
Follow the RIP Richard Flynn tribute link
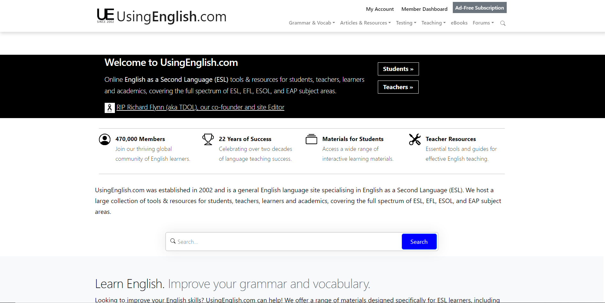point(200,107)
